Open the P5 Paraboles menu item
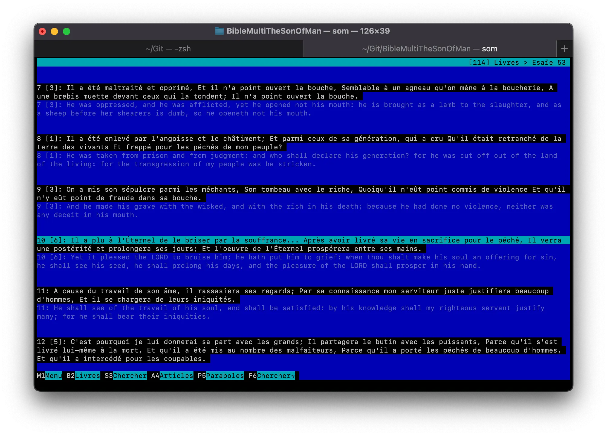607x436 pixels. [221, 376]
